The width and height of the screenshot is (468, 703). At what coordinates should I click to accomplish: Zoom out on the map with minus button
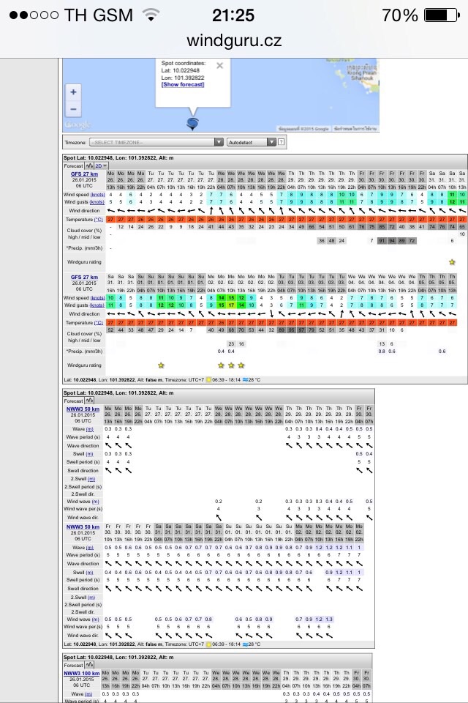pos(73,109)
